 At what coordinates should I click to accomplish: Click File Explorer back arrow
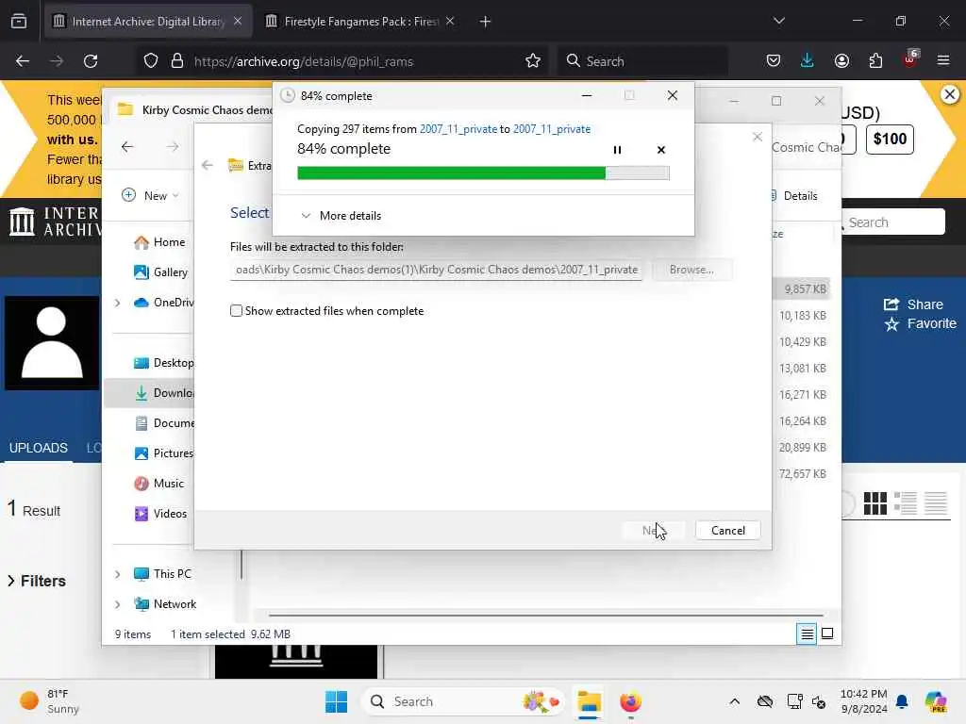coord(127,146)
